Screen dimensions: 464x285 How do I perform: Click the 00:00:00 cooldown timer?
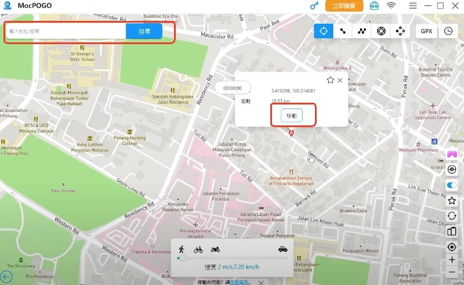pos(233,88)
